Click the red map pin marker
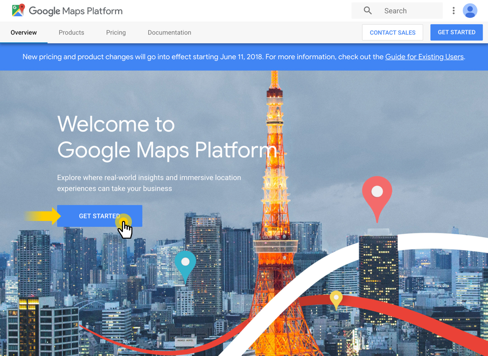Image resolution: width=488 pixels, height=356 pixels. (x=377, y=199)
